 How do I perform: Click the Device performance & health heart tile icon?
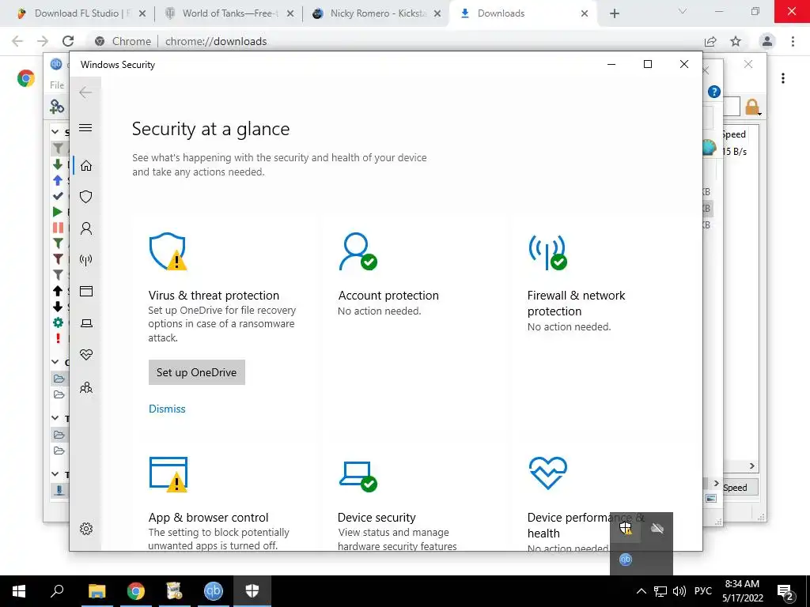tap(547, 473)
